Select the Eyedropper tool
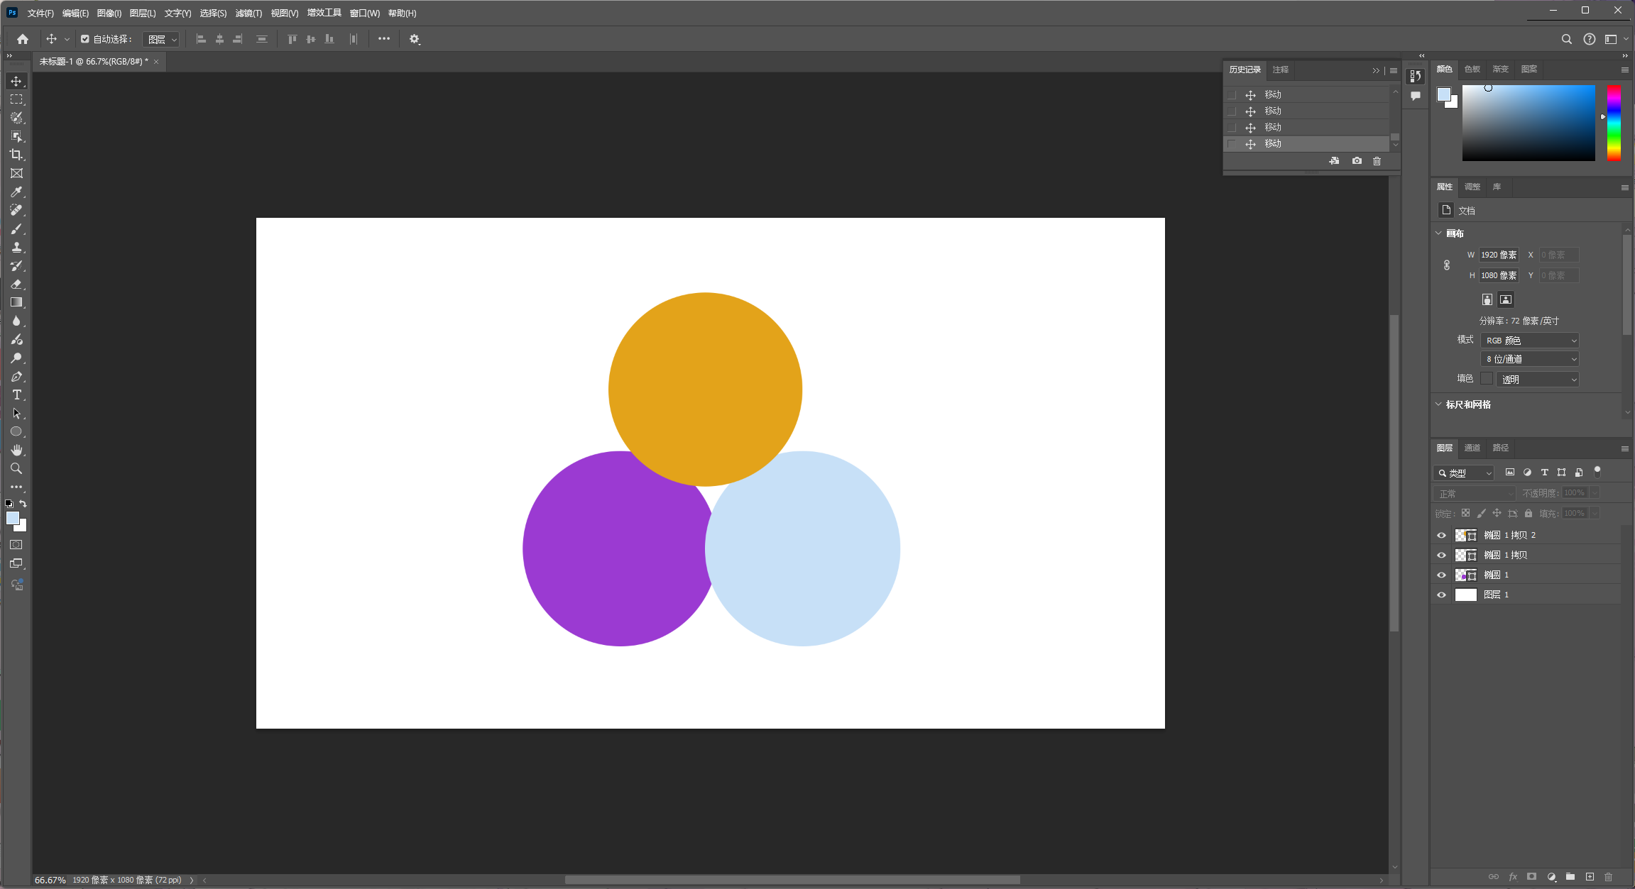 tap(16, 192)
